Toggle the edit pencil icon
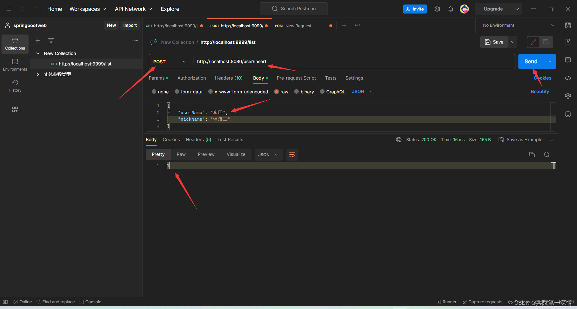Screen dimensions: 577x309 (533, 42)
